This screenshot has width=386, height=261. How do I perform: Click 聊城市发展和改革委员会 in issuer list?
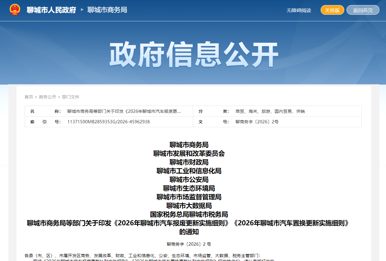pos(189,154)
